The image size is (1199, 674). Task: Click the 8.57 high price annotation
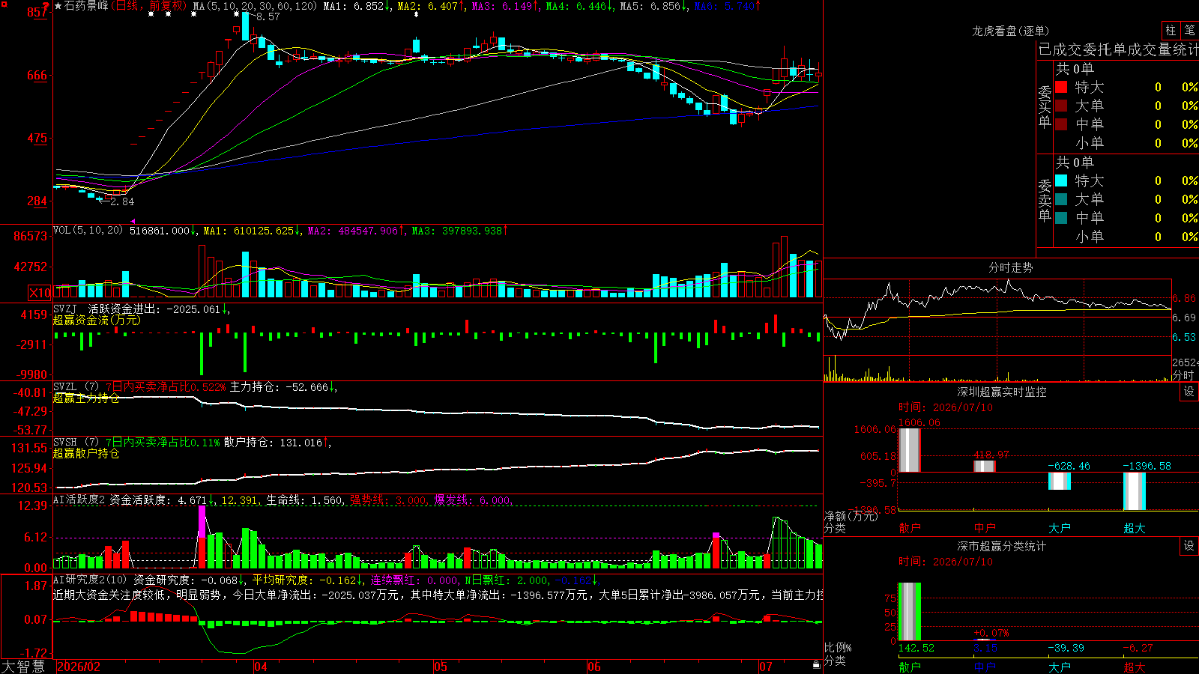(x=268, y=16)
